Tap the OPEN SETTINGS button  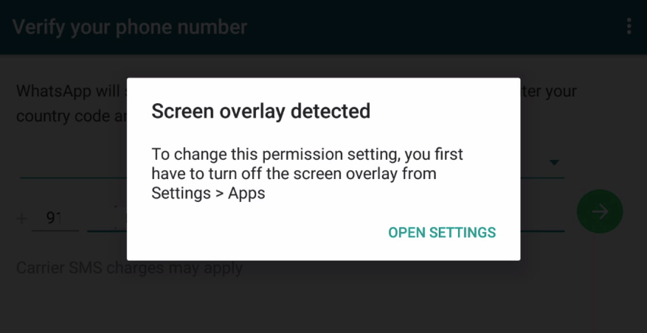tap(442, 233)
